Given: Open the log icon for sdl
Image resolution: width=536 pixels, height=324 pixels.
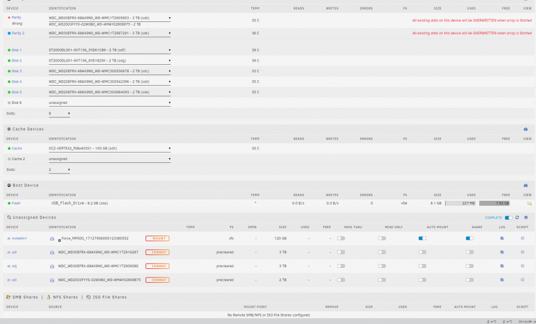Looking at the screenshot, I should tap(502, 280).
